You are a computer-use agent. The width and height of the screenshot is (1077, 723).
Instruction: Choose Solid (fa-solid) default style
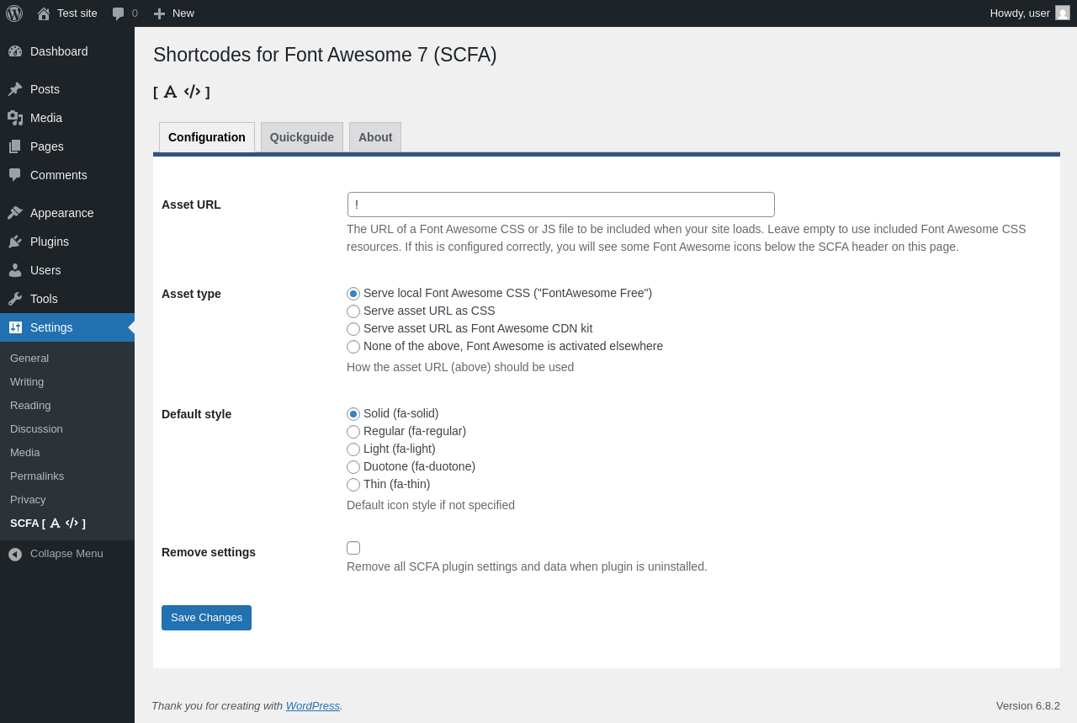[x=353, y=414]
